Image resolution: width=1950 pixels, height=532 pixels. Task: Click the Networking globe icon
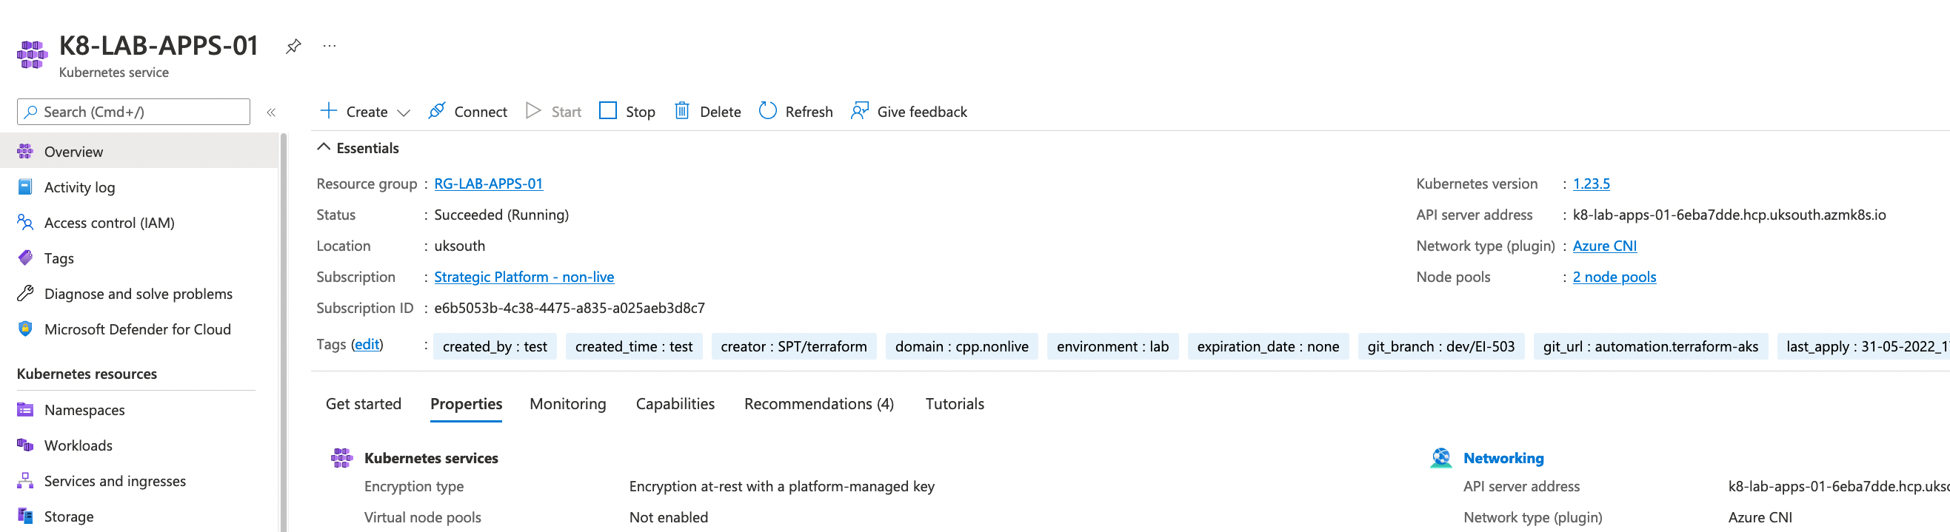(x=1441, y=458)
